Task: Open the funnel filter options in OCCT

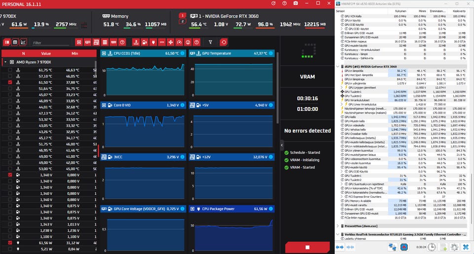Action: click(210, 42)
